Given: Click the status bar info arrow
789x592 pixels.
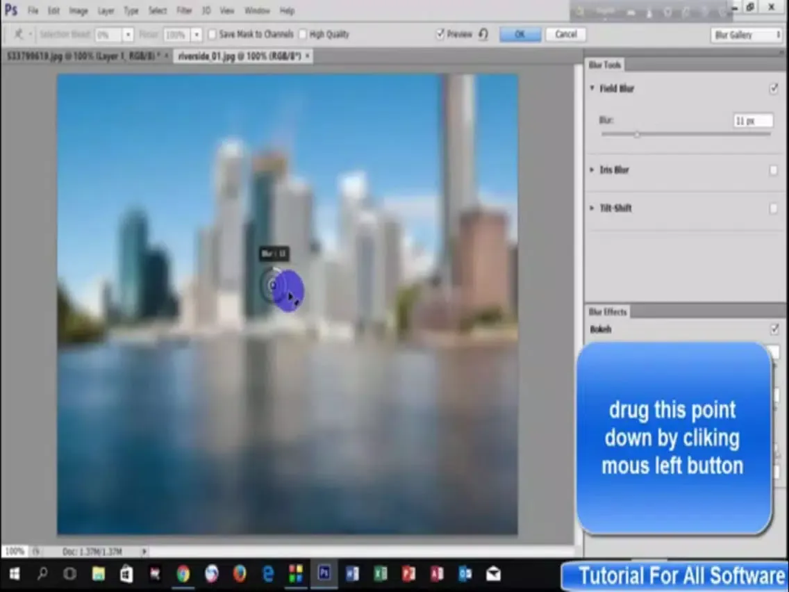Looking at the screenshot, I should pyautogui.click(x=144, y=552).
